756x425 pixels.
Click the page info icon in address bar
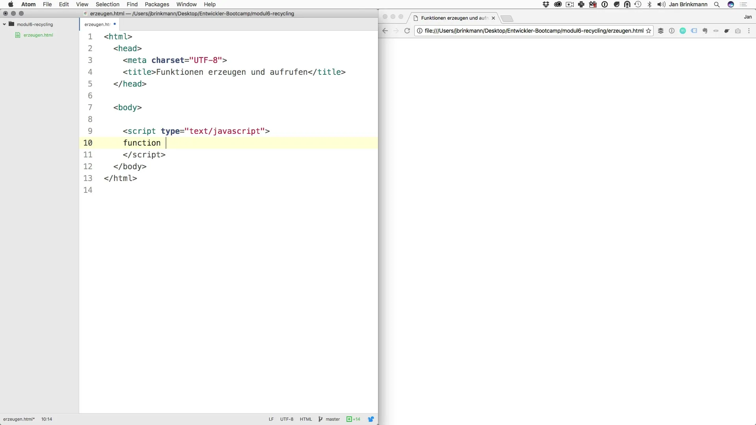tap(420, 31)
